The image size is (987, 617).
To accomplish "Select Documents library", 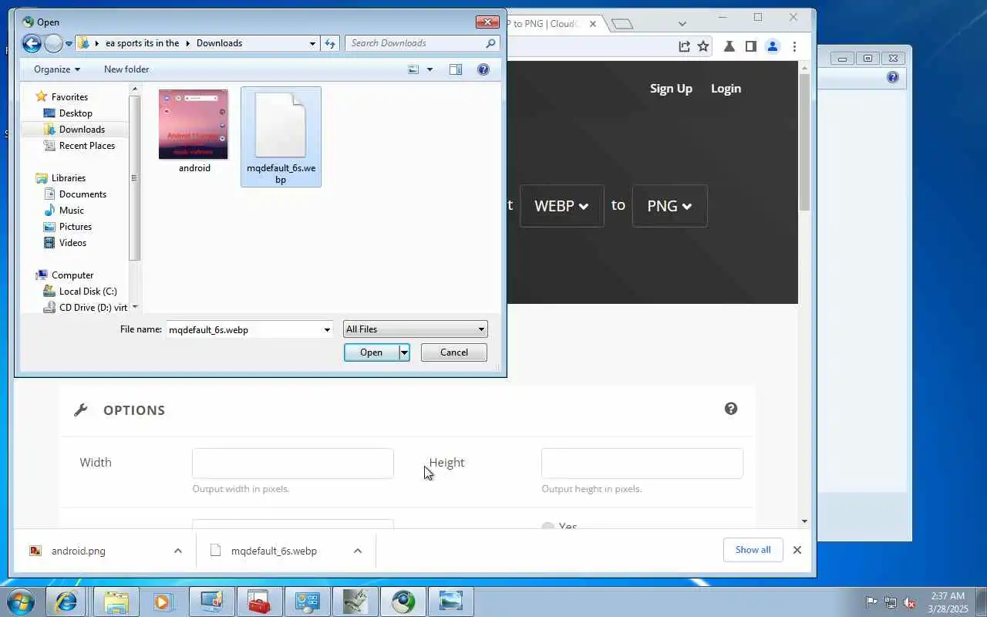I will coord(83,194).
